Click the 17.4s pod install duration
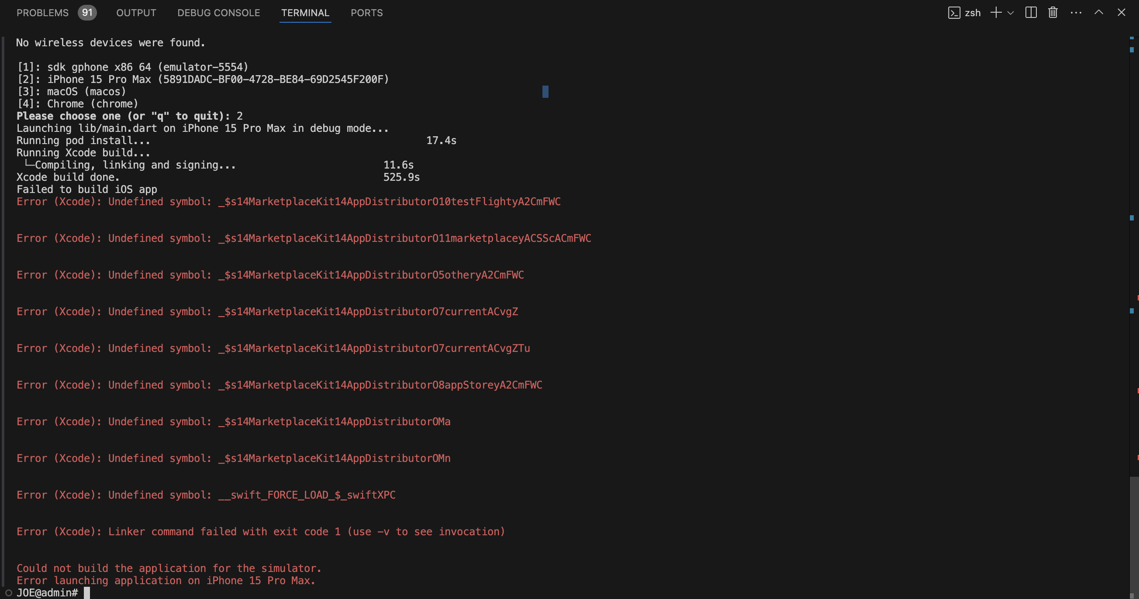 click(x=441, y=141)
